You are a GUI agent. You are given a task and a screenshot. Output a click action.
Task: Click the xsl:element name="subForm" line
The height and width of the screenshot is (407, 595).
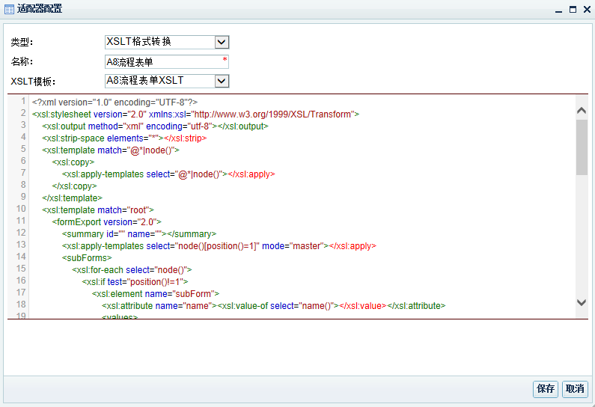[155, 294]
